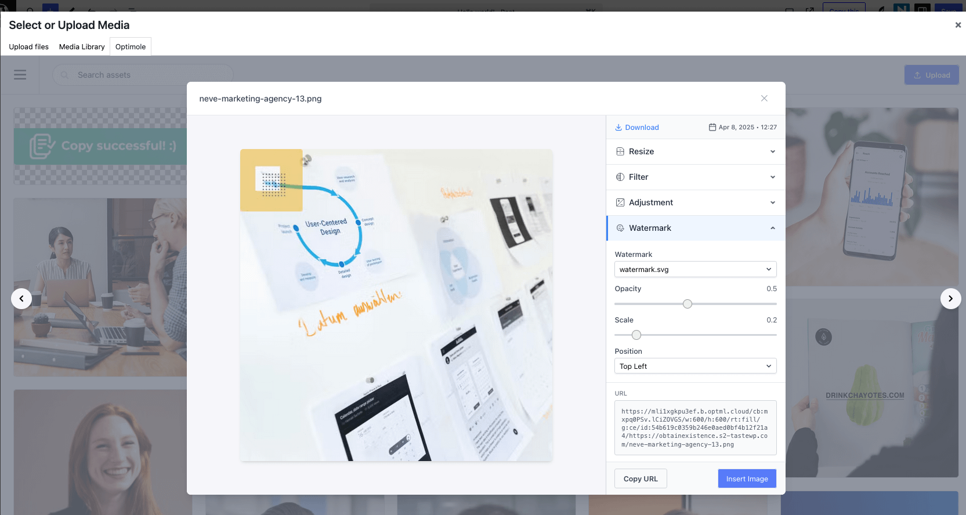Click the Resize section icon
The image size is (966, 515).
pyautogui.click(x=620, y=151)
